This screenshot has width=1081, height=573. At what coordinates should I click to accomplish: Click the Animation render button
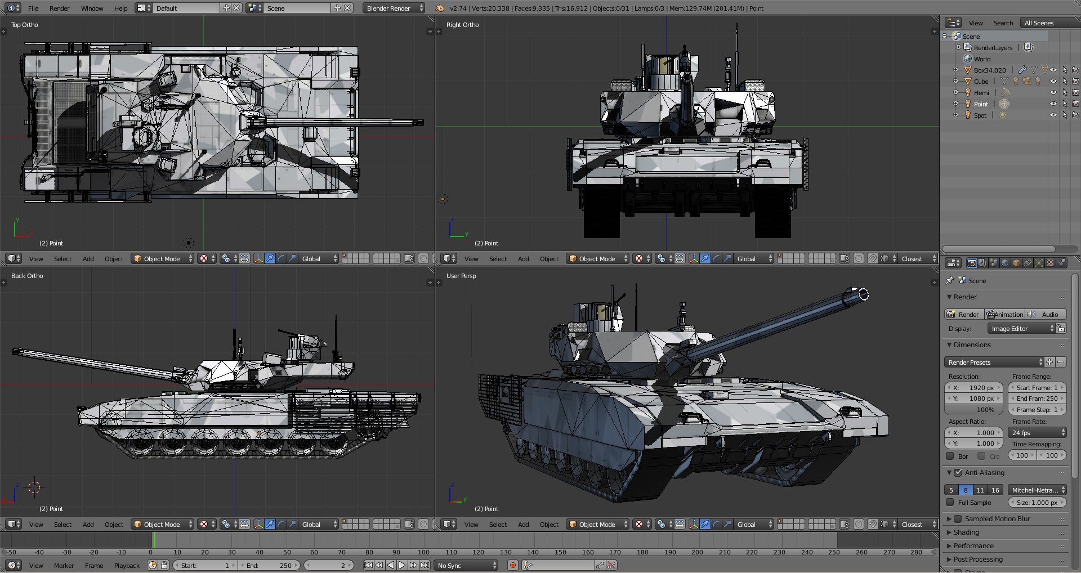coord(1004,314)
